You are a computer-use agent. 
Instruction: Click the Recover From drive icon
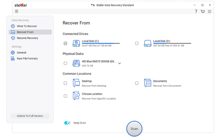[13, 32]
